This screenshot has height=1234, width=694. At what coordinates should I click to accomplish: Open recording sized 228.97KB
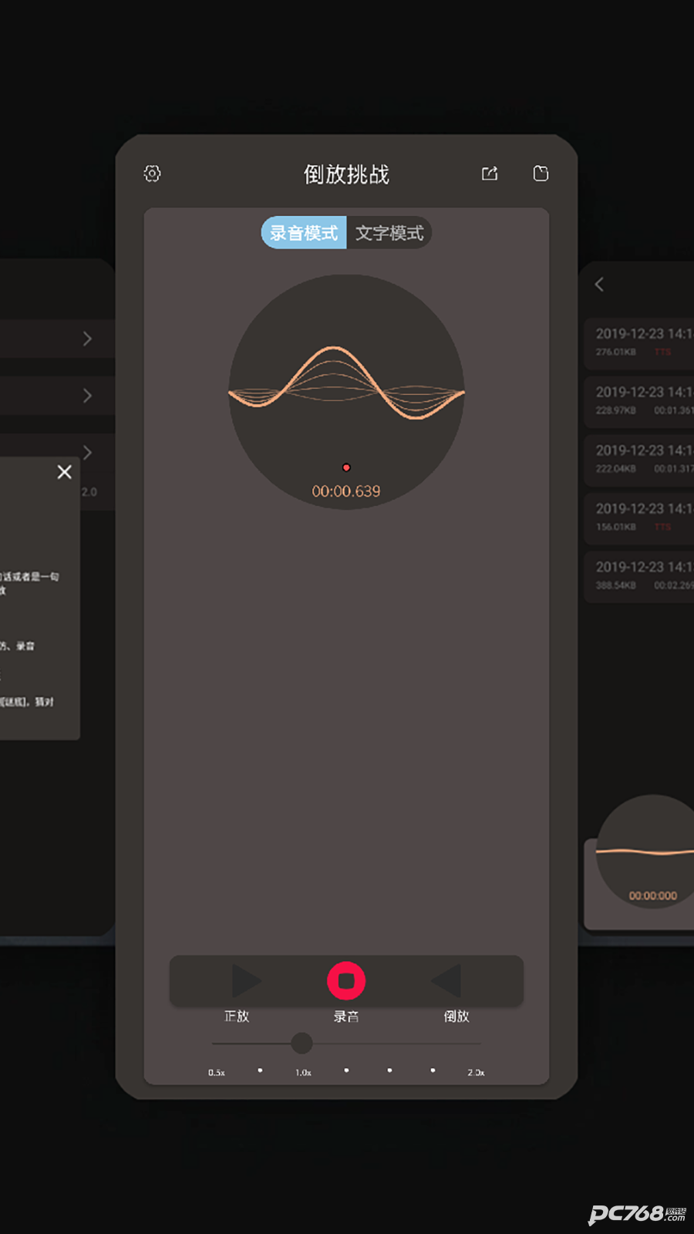[639, 400]
